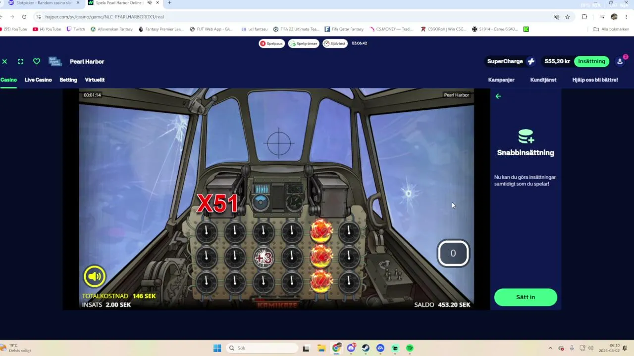This screenshot has width=634, height=356.
Task: Open Discord from the taskbar
Action: (351, 348)
